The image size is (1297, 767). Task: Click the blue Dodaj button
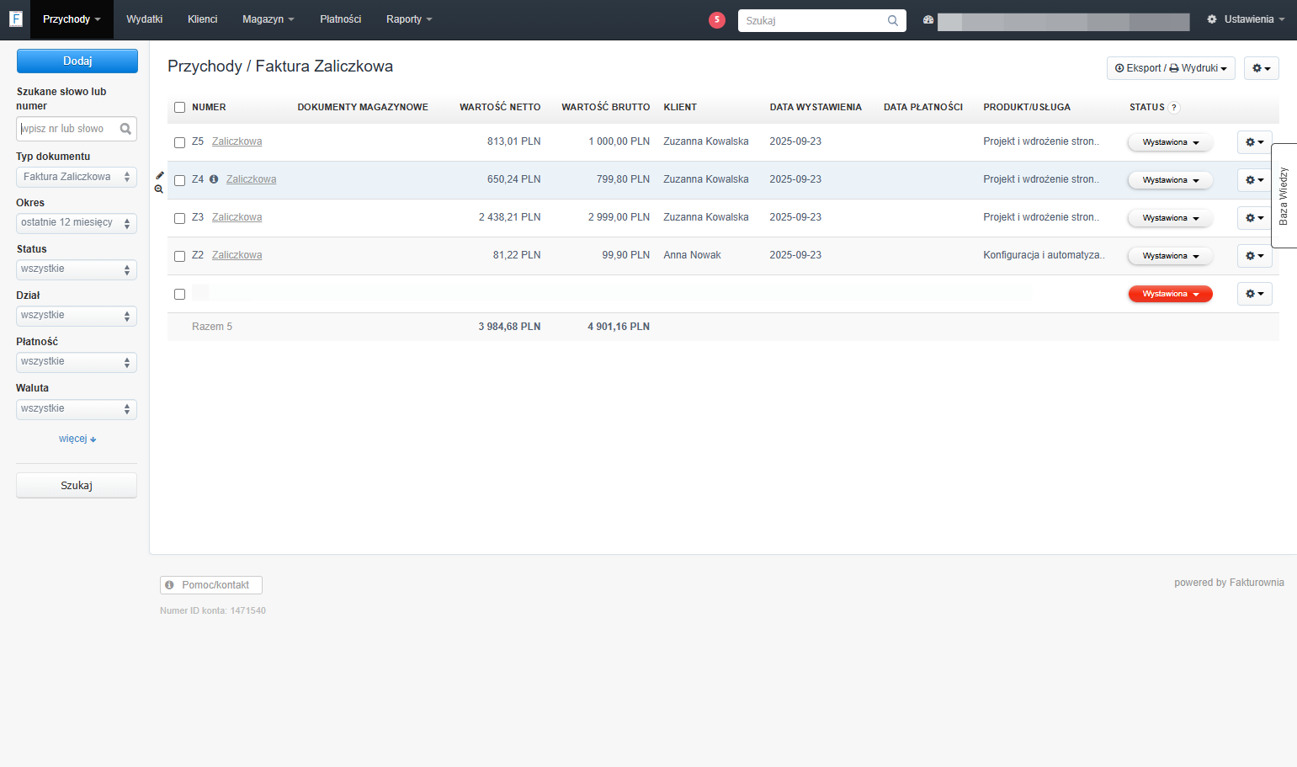[x=77, y=61]
